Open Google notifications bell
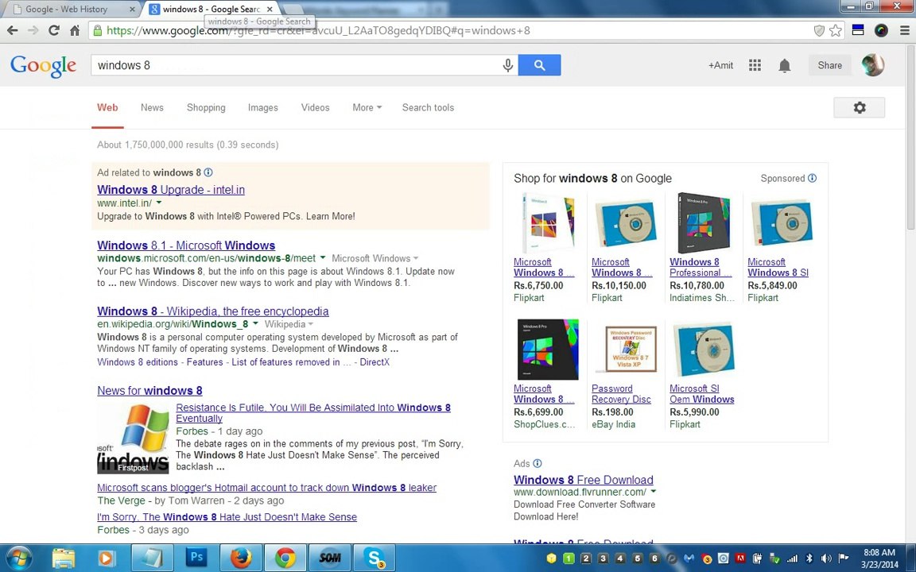Screen dimensions: 916x572 pyautogui.click(x=785, y=65)
